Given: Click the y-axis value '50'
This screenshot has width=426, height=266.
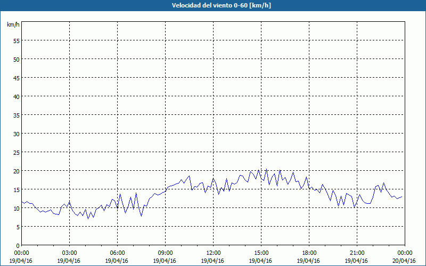Looking at the screenshot, I should pyautogui.click(x=17, y=59).
